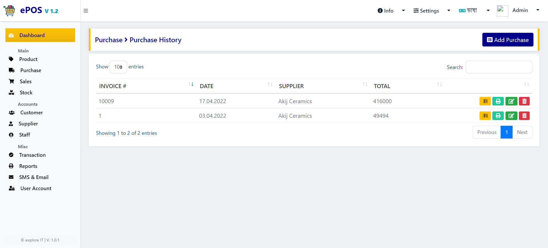Print invoice 10009 using printer icon
Image resolution: width=548 pixels, height=248 pixels.
[498, 101]
